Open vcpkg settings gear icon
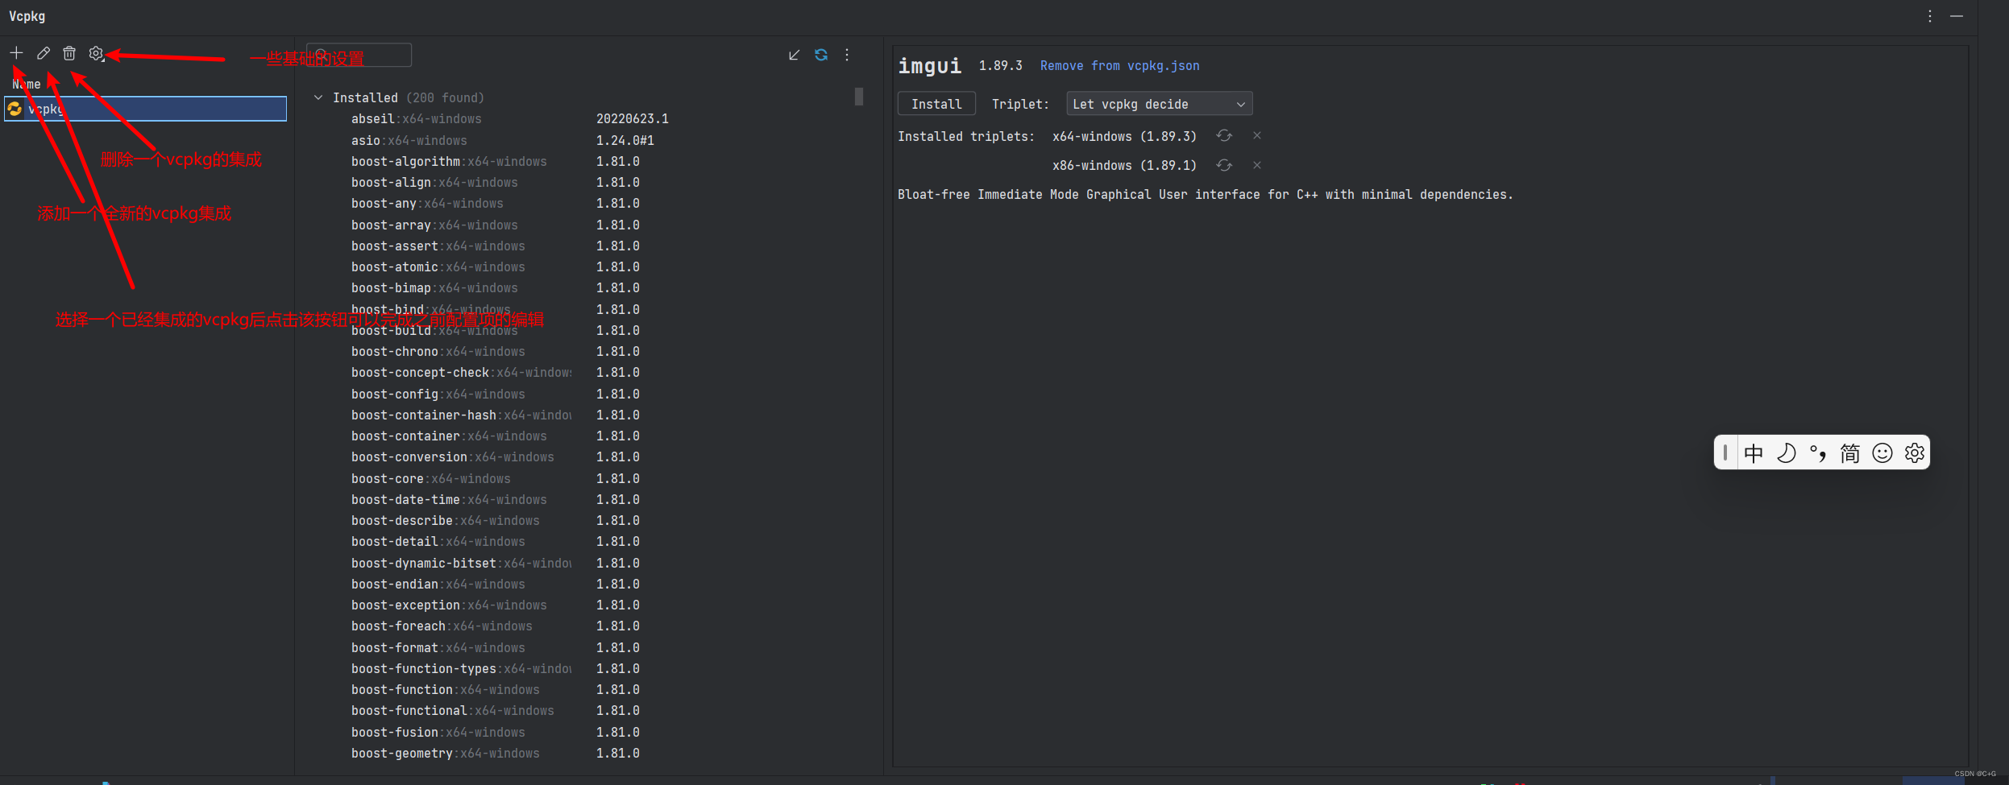Screen dimensions: 2009x785 point(96,53)
